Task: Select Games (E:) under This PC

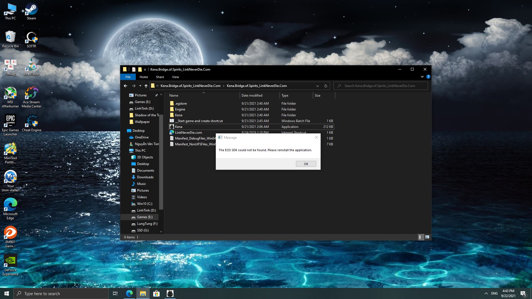Action: click(x=145, y=217)
